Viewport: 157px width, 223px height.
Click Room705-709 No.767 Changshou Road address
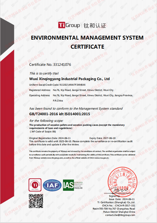(114, 209)
